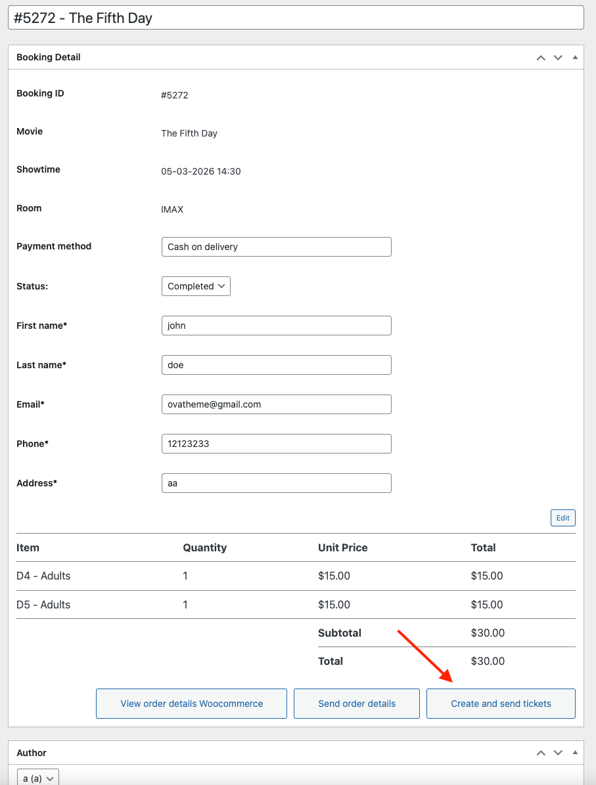Open View order details Woocommerce
The image size is (596, 785).
click(x=191, y=704)
